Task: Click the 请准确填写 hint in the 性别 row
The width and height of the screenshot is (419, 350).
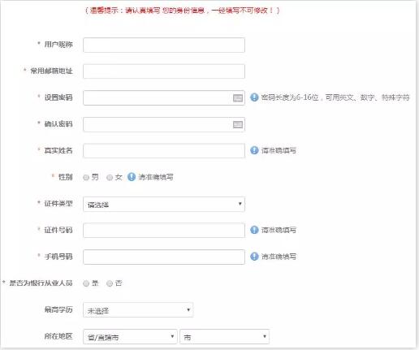Action: 156,177
